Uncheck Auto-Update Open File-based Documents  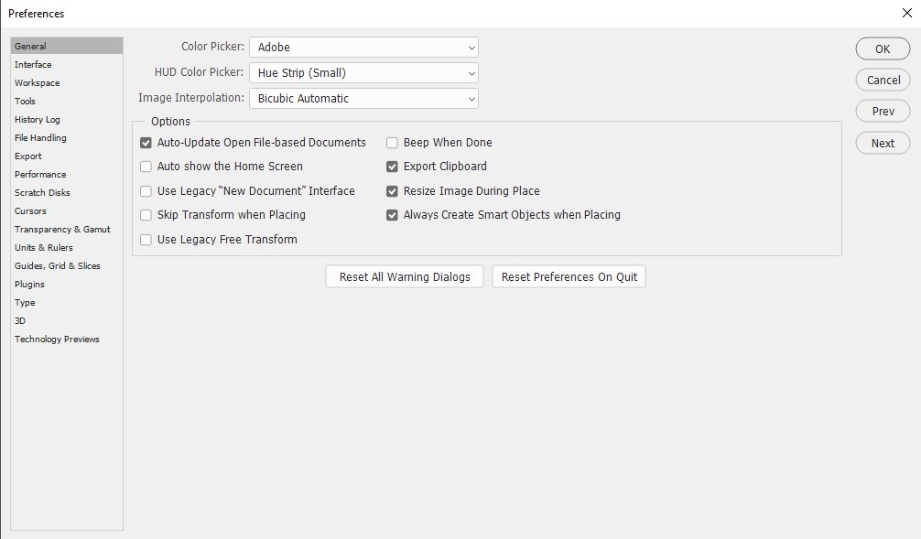point(146,143)
